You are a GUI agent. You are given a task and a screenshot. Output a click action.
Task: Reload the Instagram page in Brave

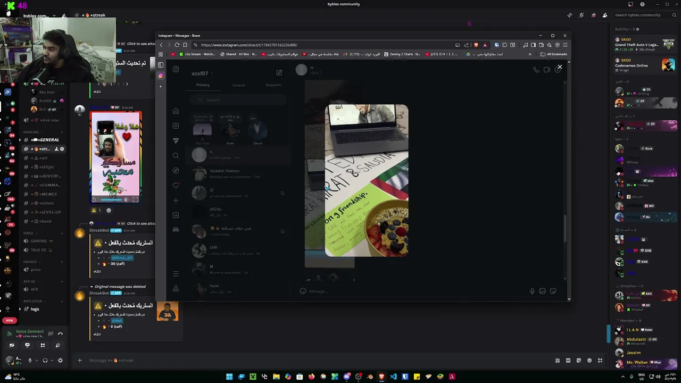177,45
